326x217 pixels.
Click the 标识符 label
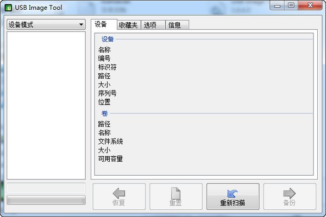pyautogui.click(x=107, y=67)
